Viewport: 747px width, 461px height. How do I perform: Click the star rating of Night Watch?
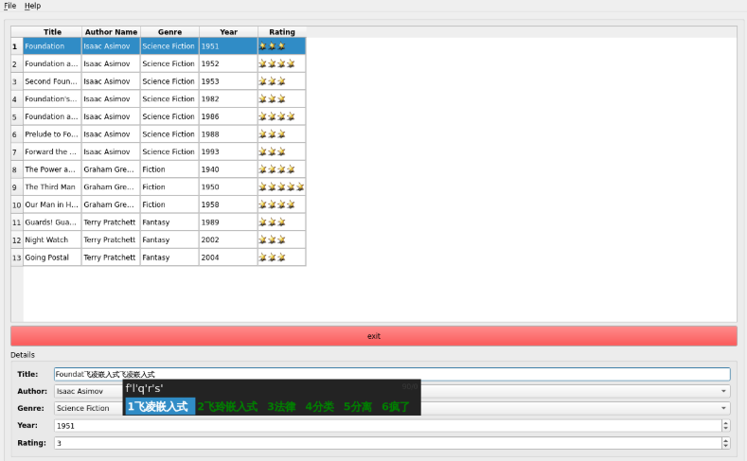(281, 239)
